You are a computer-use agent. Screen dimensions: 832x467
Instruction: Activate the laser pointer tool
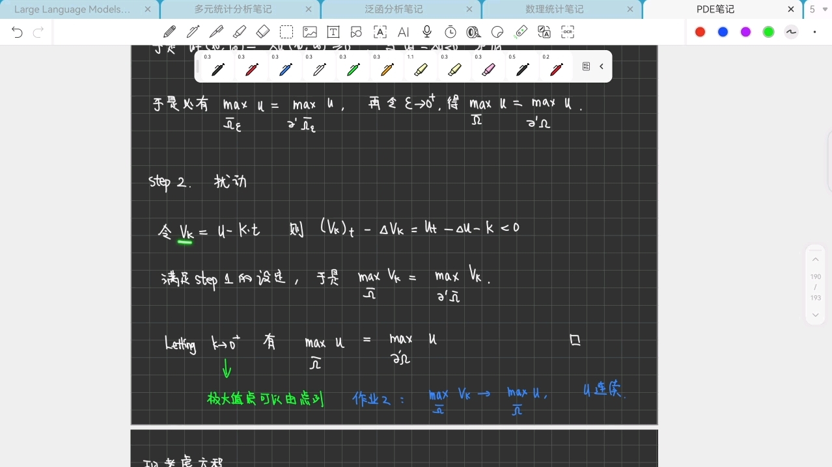click(521, 32)
